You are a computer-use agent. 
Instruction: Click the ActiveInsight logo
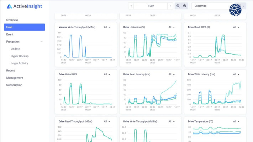[x=24, y=6]
